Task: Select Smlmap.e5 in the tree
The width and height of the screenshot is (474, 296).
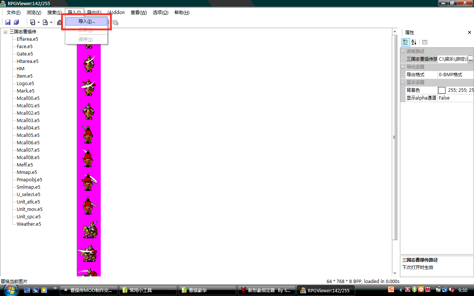Action: click(29, 187)
